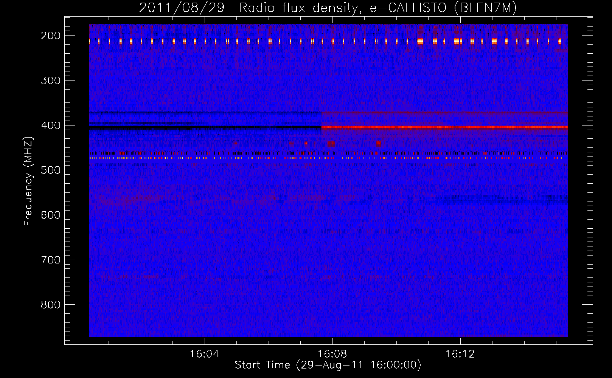Click the 800 frequency tick label
Image resolution: width=612 pixels, height=378 pixels.
coord(51,305)
